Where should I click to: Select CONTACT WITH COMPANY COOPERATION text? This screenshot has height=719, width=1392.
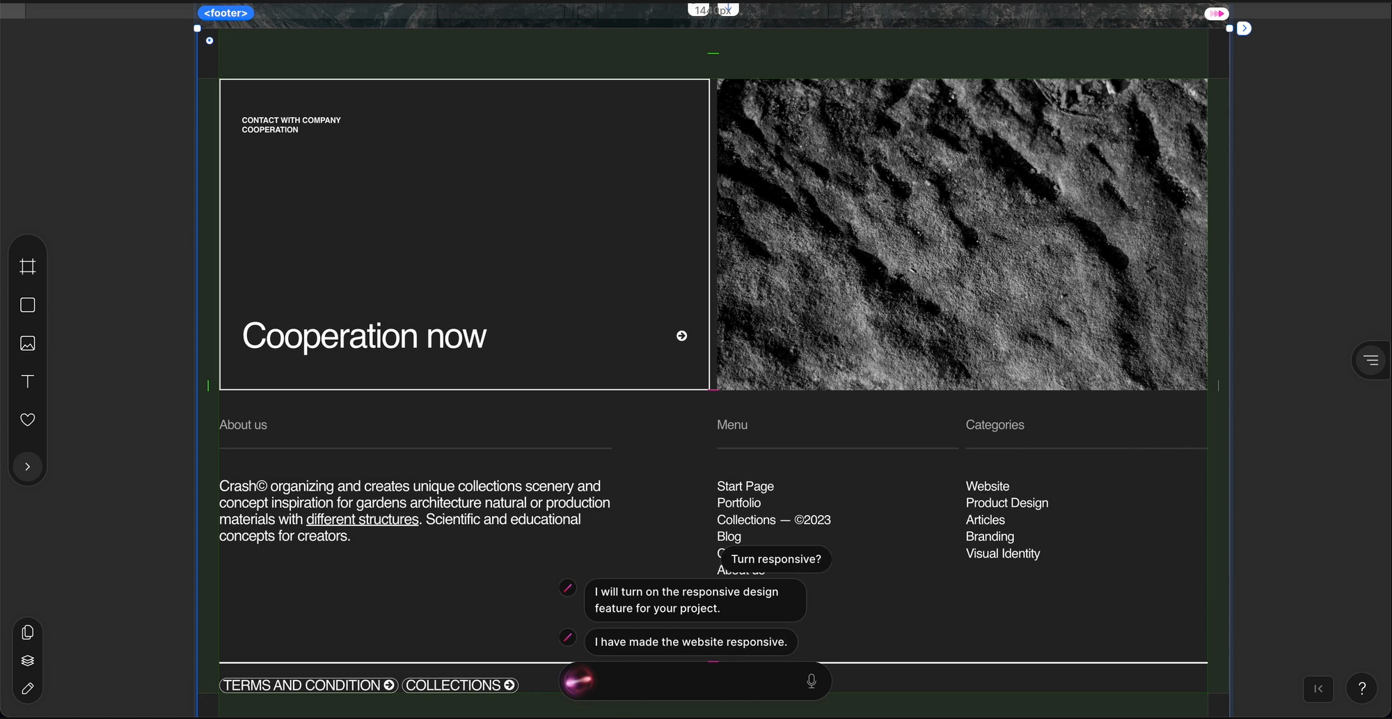[x=291, y=125]
